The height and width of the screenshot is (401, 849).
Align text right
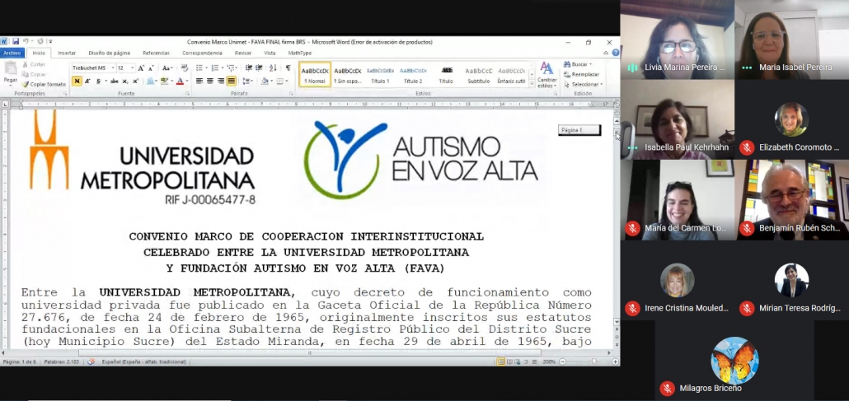pyautogui.click(x=220, y=82)
